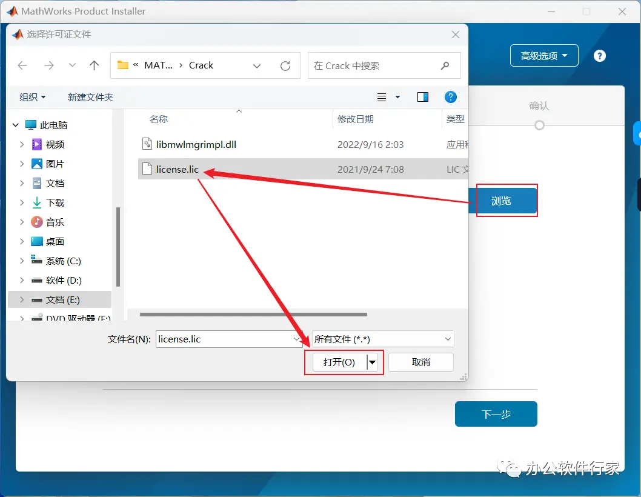
Task: Click the forward navigation arrow
Action: 48,65
